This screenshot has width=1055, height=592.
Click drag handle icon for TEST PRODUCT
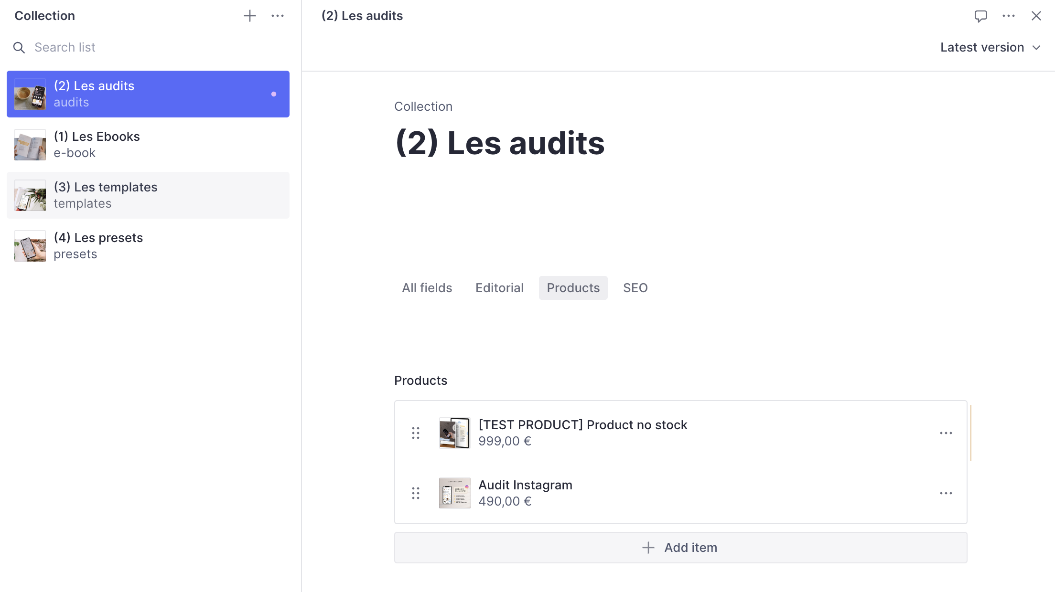click(x=415, y=432)
